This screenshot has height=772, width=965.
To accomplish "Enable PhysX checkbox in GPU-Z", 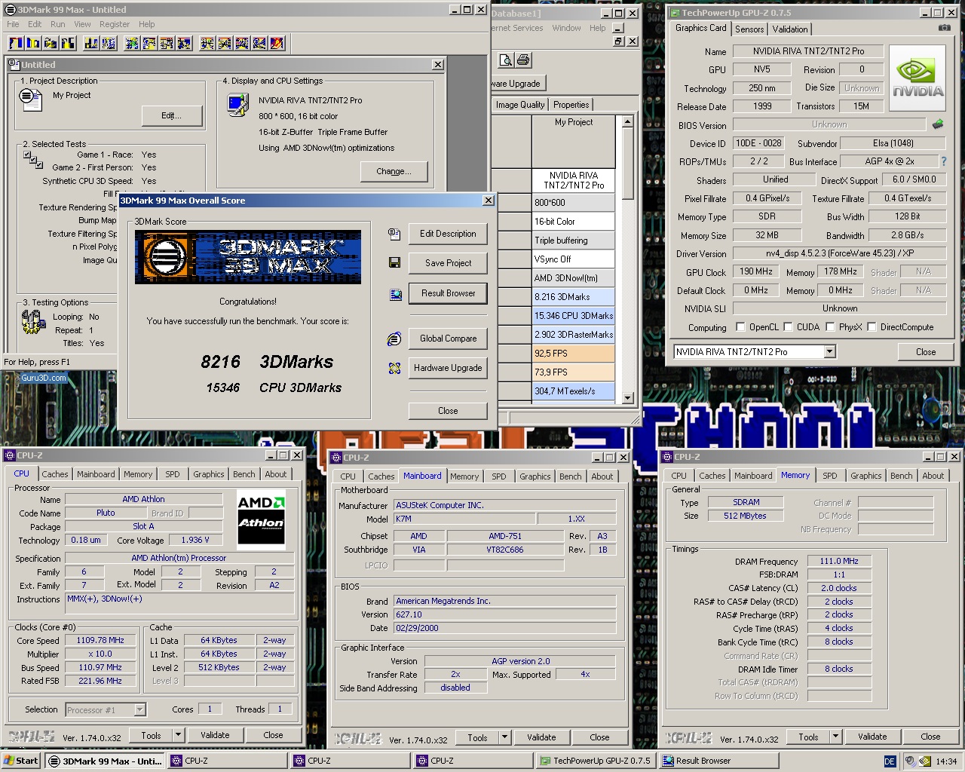I will [x=831, y=327].
